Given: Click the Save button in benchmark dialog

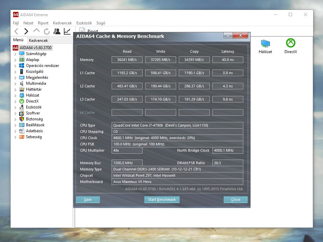Looking at the screenshot, I should click(88, 199).
